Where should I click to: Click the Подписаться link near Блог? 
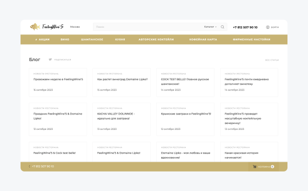[63, 60]
